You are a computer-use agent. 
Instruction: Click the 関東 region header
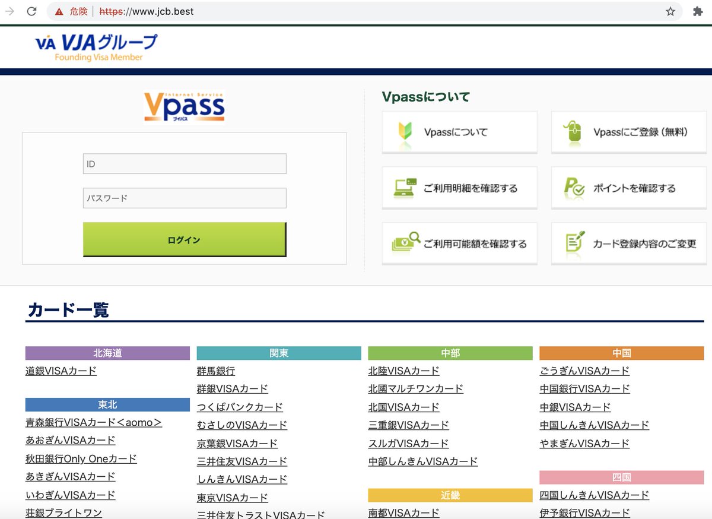[279, 353]
